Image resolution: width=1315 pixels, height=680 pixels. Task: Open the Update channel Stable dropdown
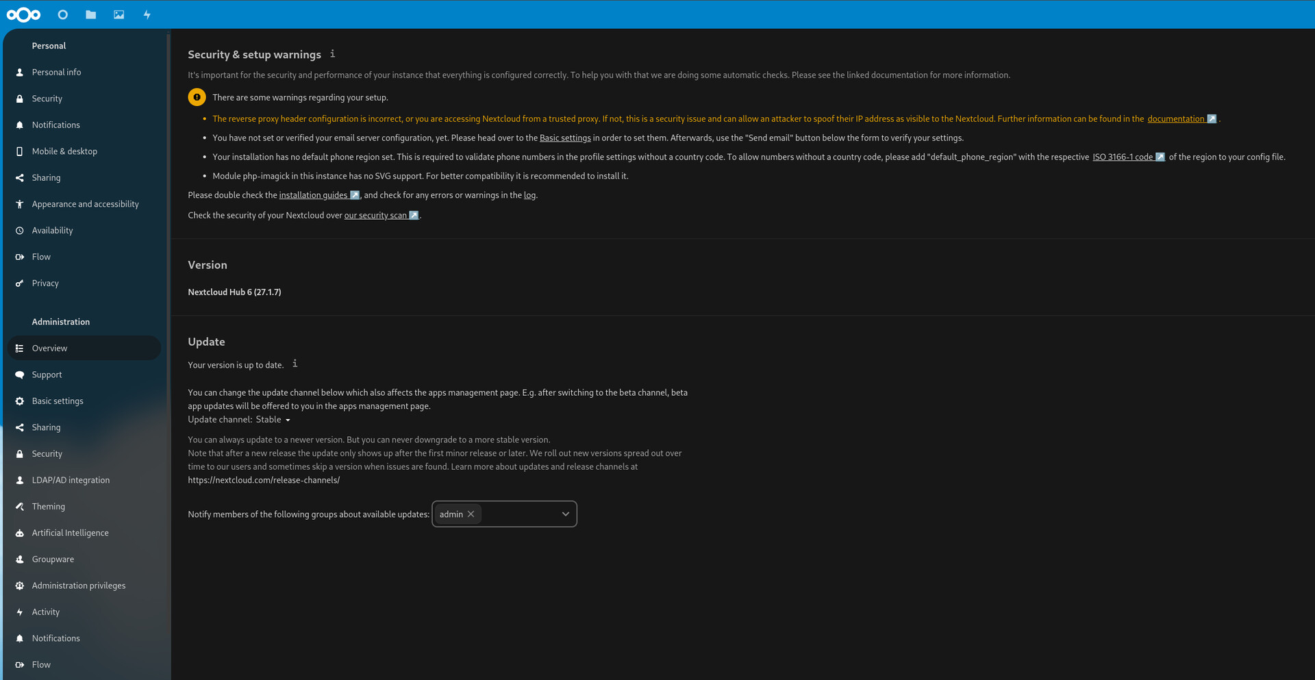(x=273, y=419)
